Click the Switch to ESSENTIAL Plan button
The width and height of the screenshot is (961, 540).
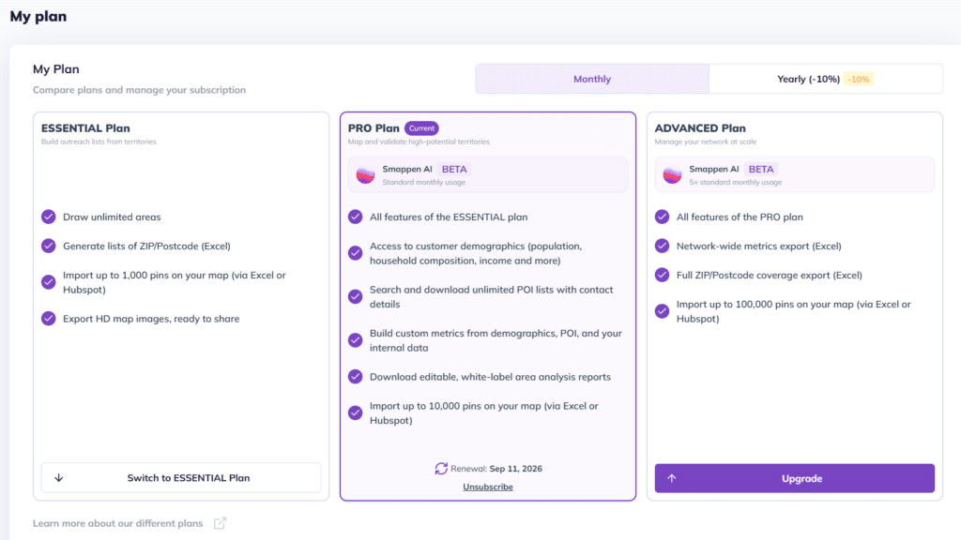181,477
